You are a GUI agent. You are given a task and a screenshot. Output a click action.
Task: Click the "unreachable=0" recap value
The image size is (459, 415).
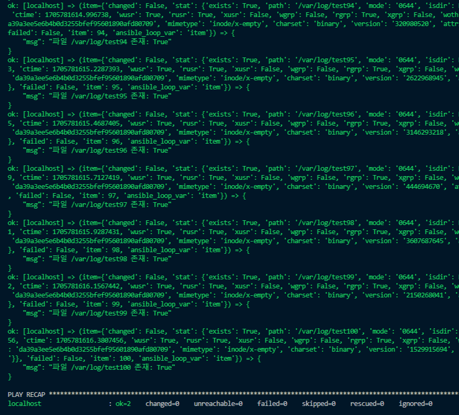[218, 404]
